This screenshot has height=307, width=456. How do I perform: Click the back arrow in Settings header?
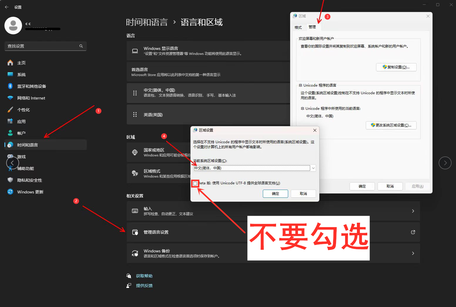[7, 7]
